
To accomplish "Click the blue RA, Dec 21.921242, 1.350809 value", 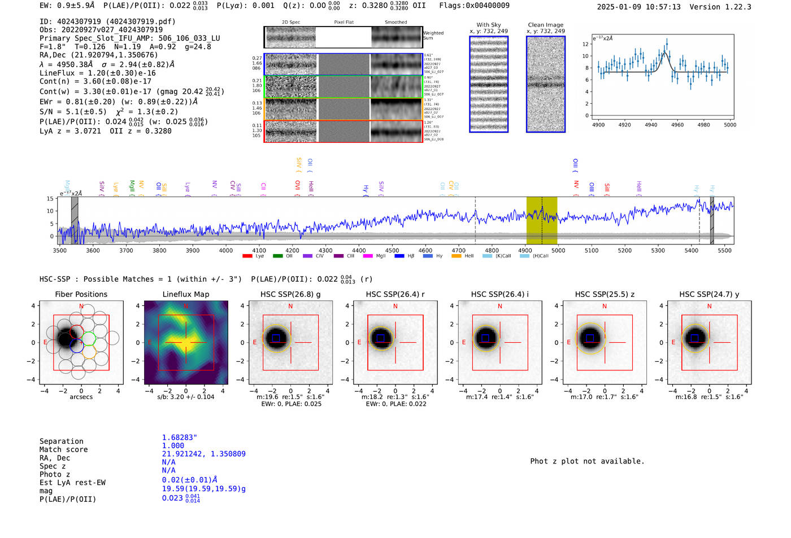I will click(x=204, y=454).
